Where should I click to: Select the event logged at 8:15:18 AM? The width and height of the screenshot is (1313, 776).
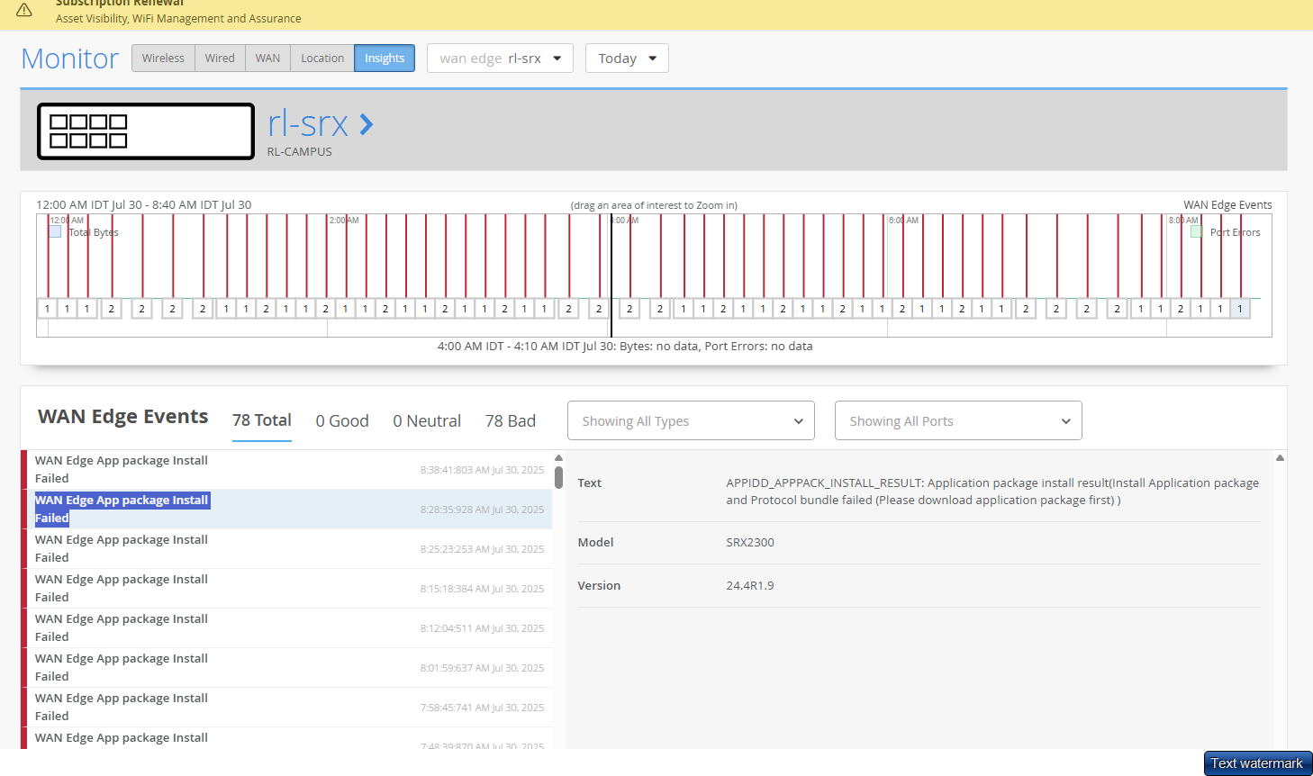click(286, 589)
